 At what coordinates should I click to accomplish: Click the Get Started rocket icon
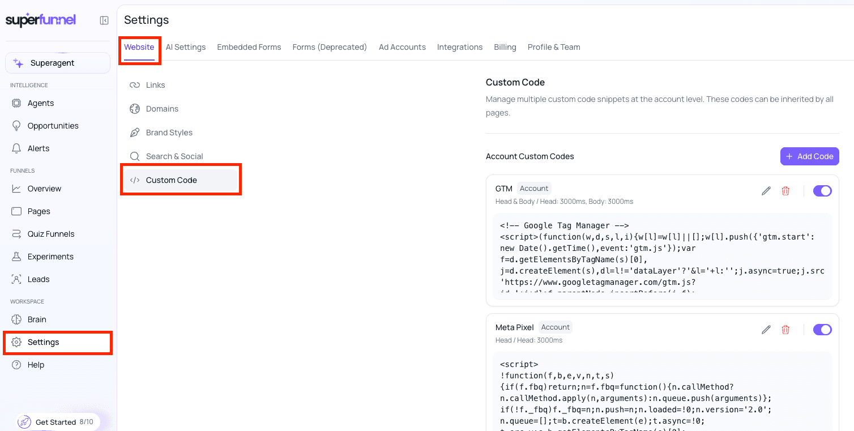[24, 422]
